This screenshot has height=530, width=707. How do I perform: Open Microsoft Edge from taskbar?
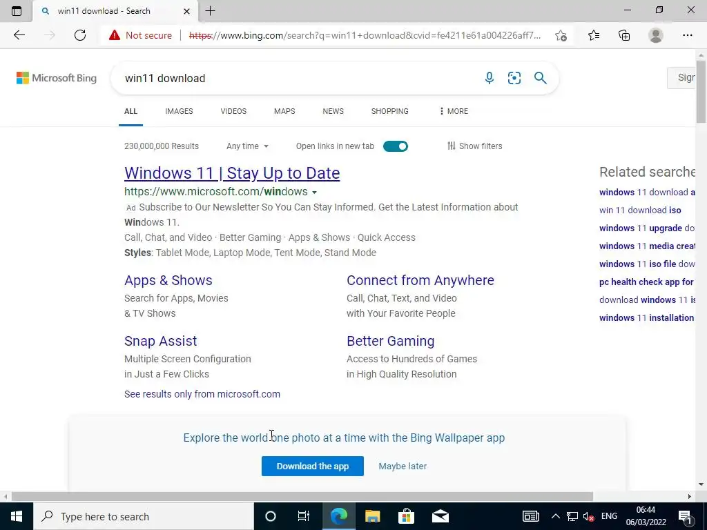click(338, 516)
